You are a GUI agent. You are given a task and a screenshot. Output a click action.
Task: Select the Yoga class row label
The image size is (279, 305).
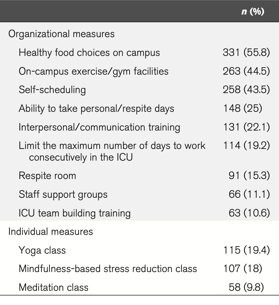click(x=42, y=250)
